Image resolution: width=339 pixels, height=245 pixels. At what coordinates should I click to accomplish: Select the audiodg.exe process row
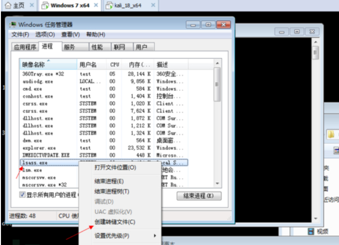tap(104, 82)
